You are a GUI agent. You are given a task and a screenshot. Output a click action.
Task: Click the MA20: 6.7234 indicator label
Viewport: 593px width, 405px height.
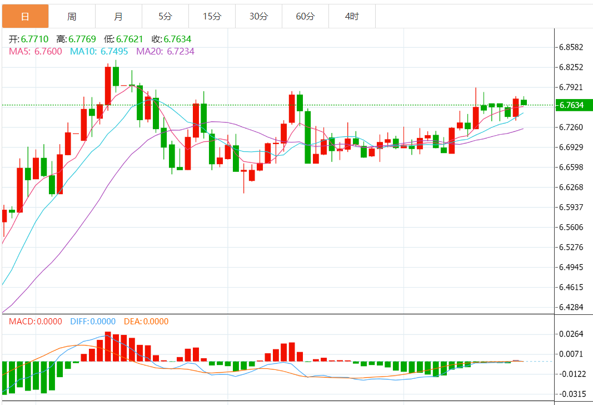[x=165, y=52]
